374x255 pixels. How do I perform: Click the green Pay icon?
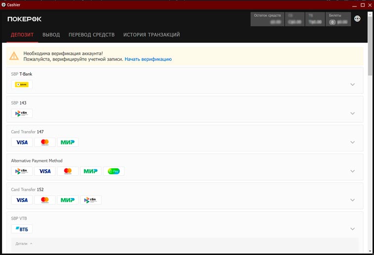(114, 171)
